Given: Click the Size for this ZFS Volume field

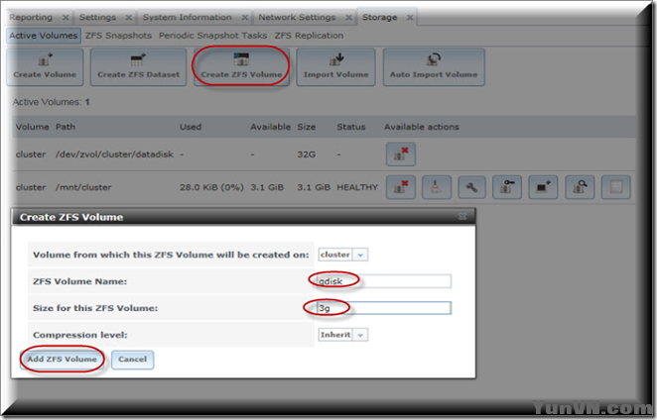Looking at the screenshot, I should 384,308.
